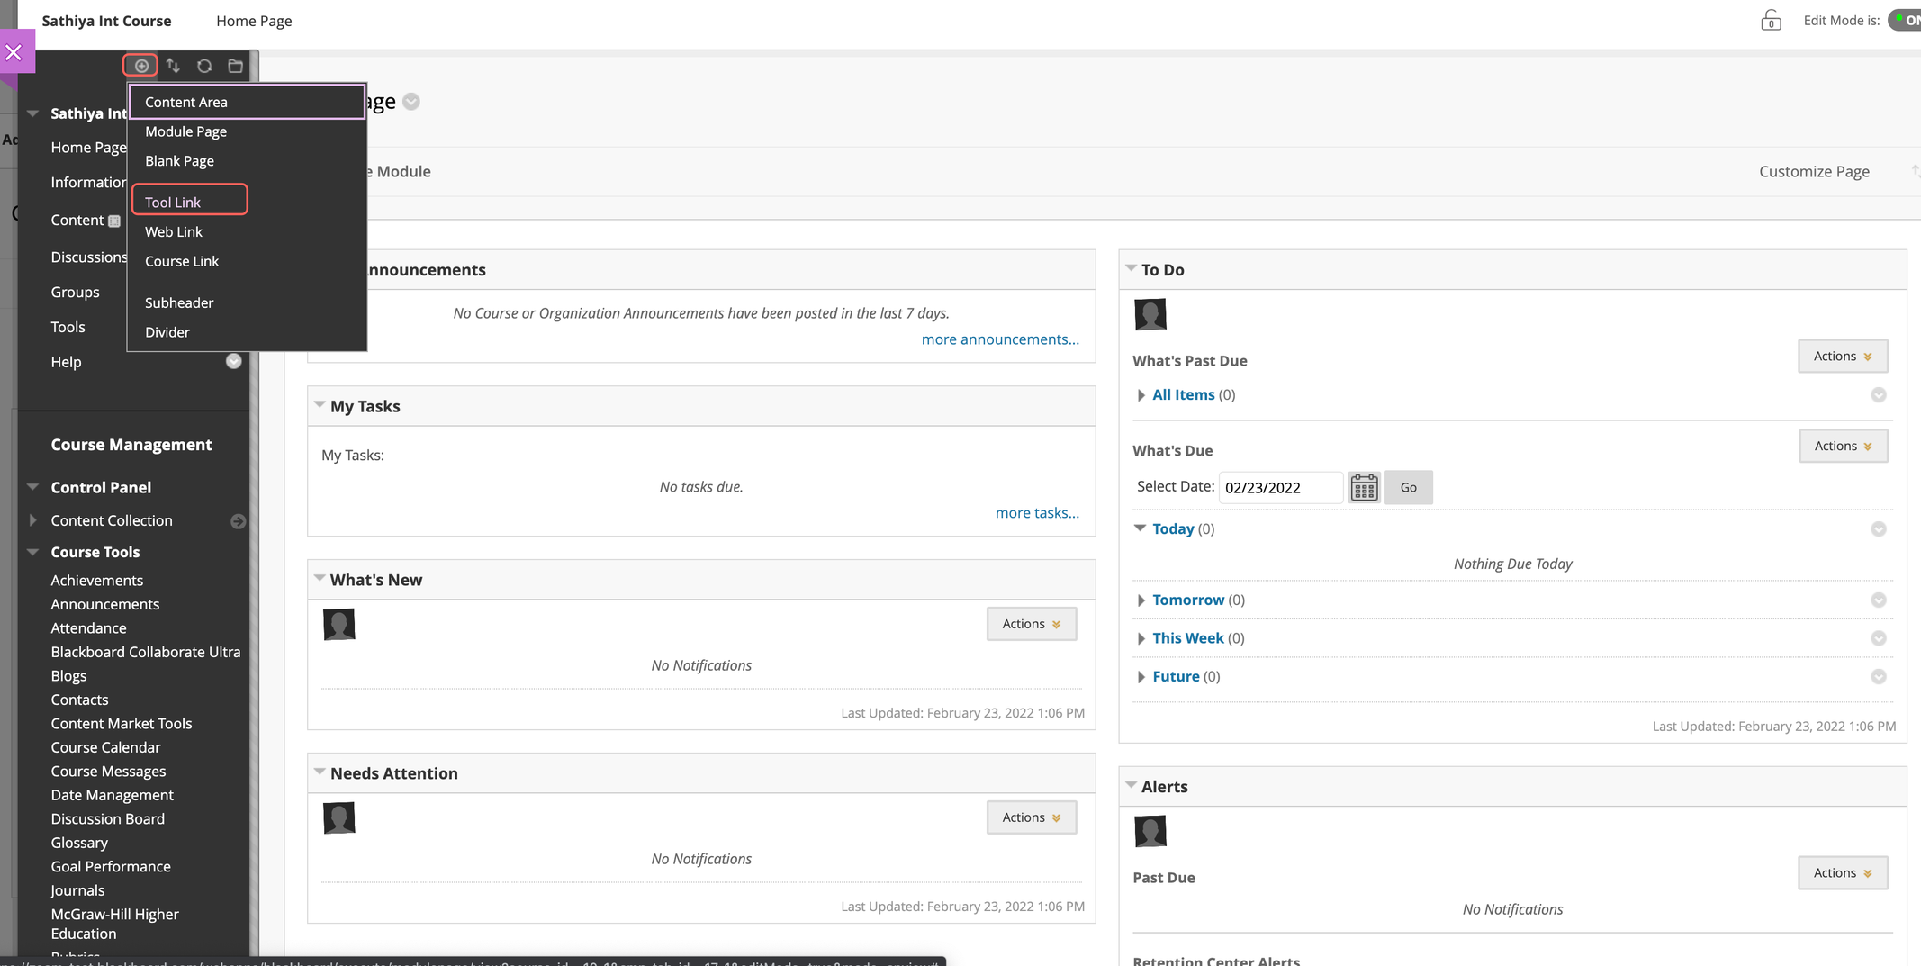Open Actions dropdown for What's Due
This screenshot has width=1921, height=966.
tap(1844, 447)
